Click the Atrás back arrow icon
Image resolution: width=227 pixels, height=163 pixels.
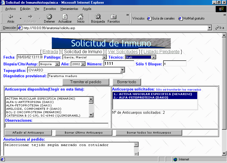(x=11, y=17)
